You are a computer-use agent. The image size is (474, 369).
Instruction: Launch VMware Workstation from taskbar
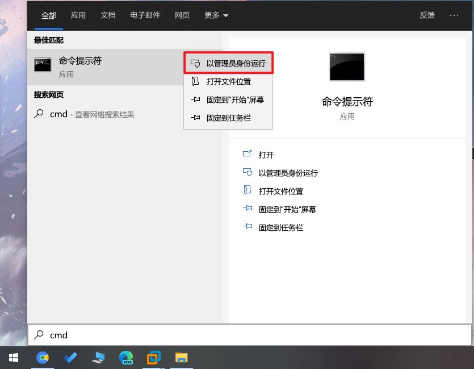tap(153, 358)
